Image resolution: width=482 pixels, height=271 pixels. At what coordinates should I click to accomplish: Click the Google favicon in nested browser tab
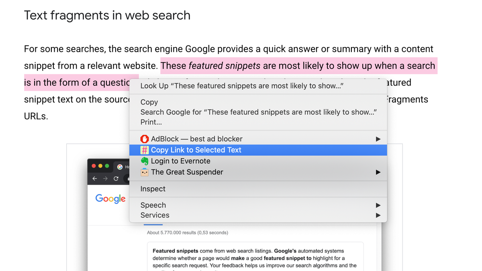point(120,167)
